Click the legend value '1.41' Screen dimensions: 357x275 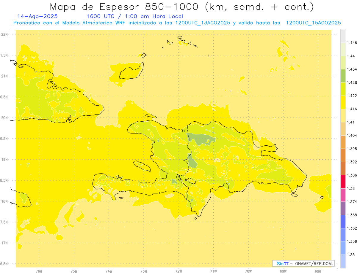coord(351,122)
